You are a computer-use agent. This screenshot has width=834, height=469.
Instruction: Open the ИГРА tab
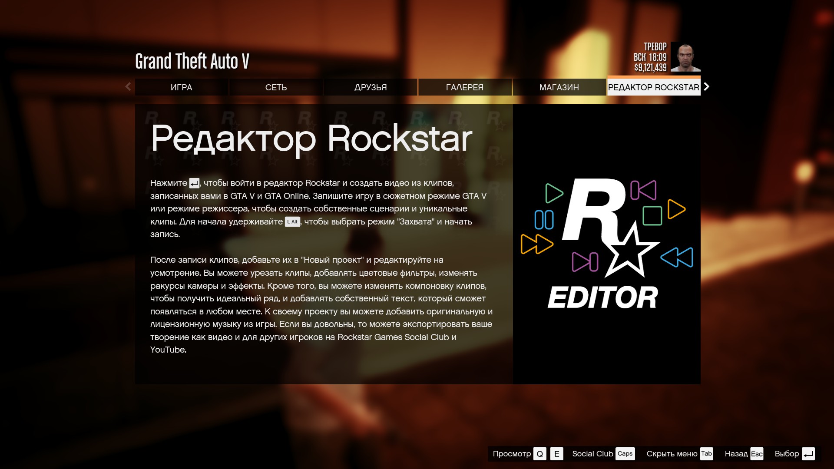click(182, 87)
